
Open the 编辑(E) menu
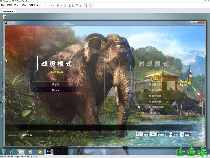pos(9,5)
